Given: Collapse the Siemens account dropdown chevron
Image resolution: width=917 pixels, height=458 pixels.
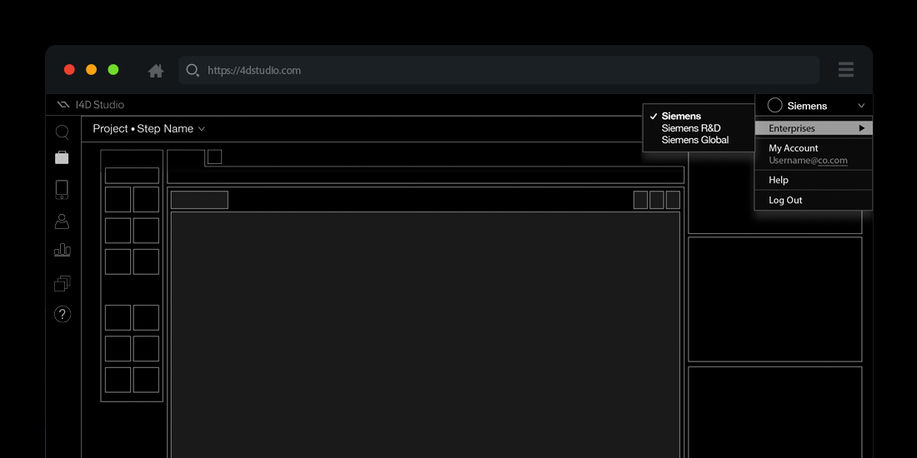Looking at the screenshot, I should tap(861, 106).
